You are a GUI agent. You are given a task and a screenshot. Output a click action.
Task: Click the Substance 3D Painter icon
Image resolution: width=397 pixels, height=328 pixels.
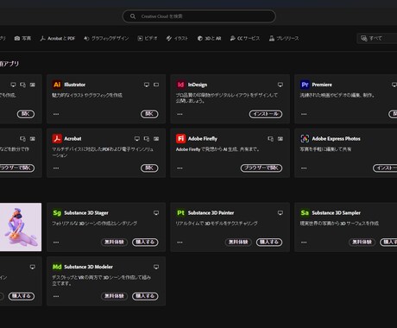point(180,213)
